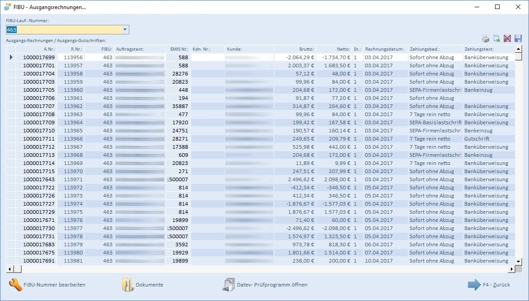Sort by the Brutto column header
Image resolution: width=529 pixels, height=301 pixels.
click(295, 49)
